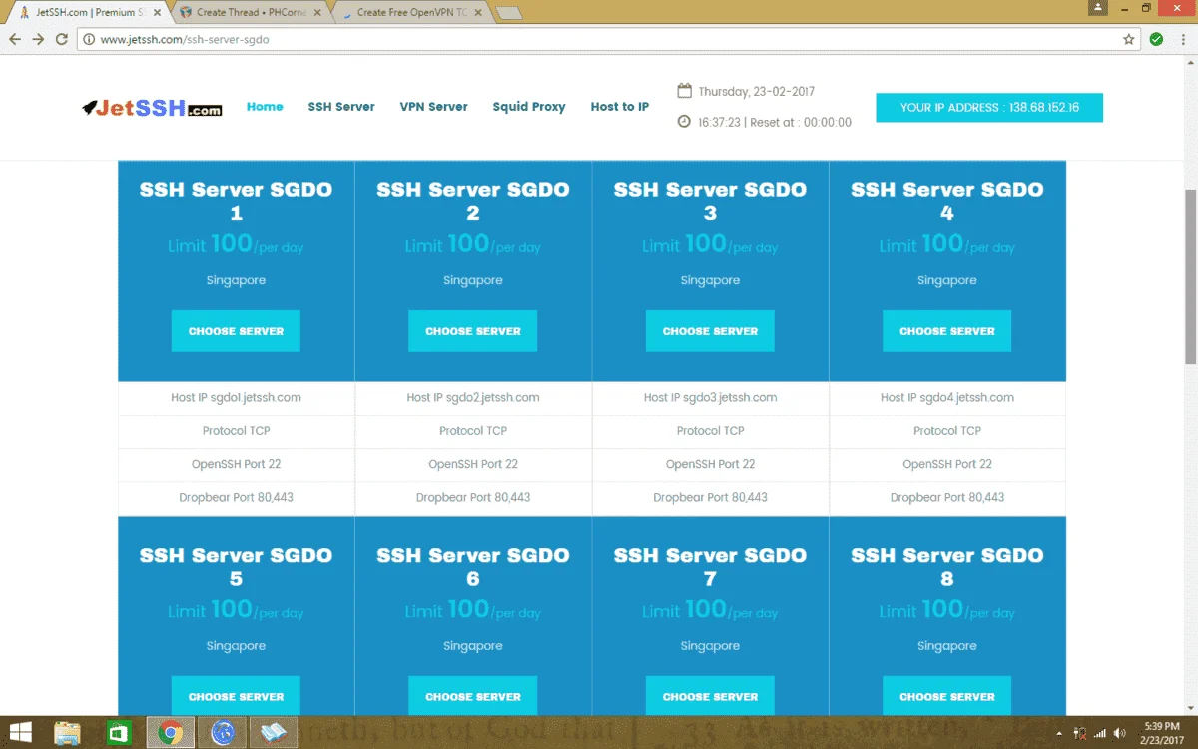Click 'Host IP sgdo1.jetssh.com' text
Image resolution: width=1198 pixels, height=749 pixels.
pos(236,397)
